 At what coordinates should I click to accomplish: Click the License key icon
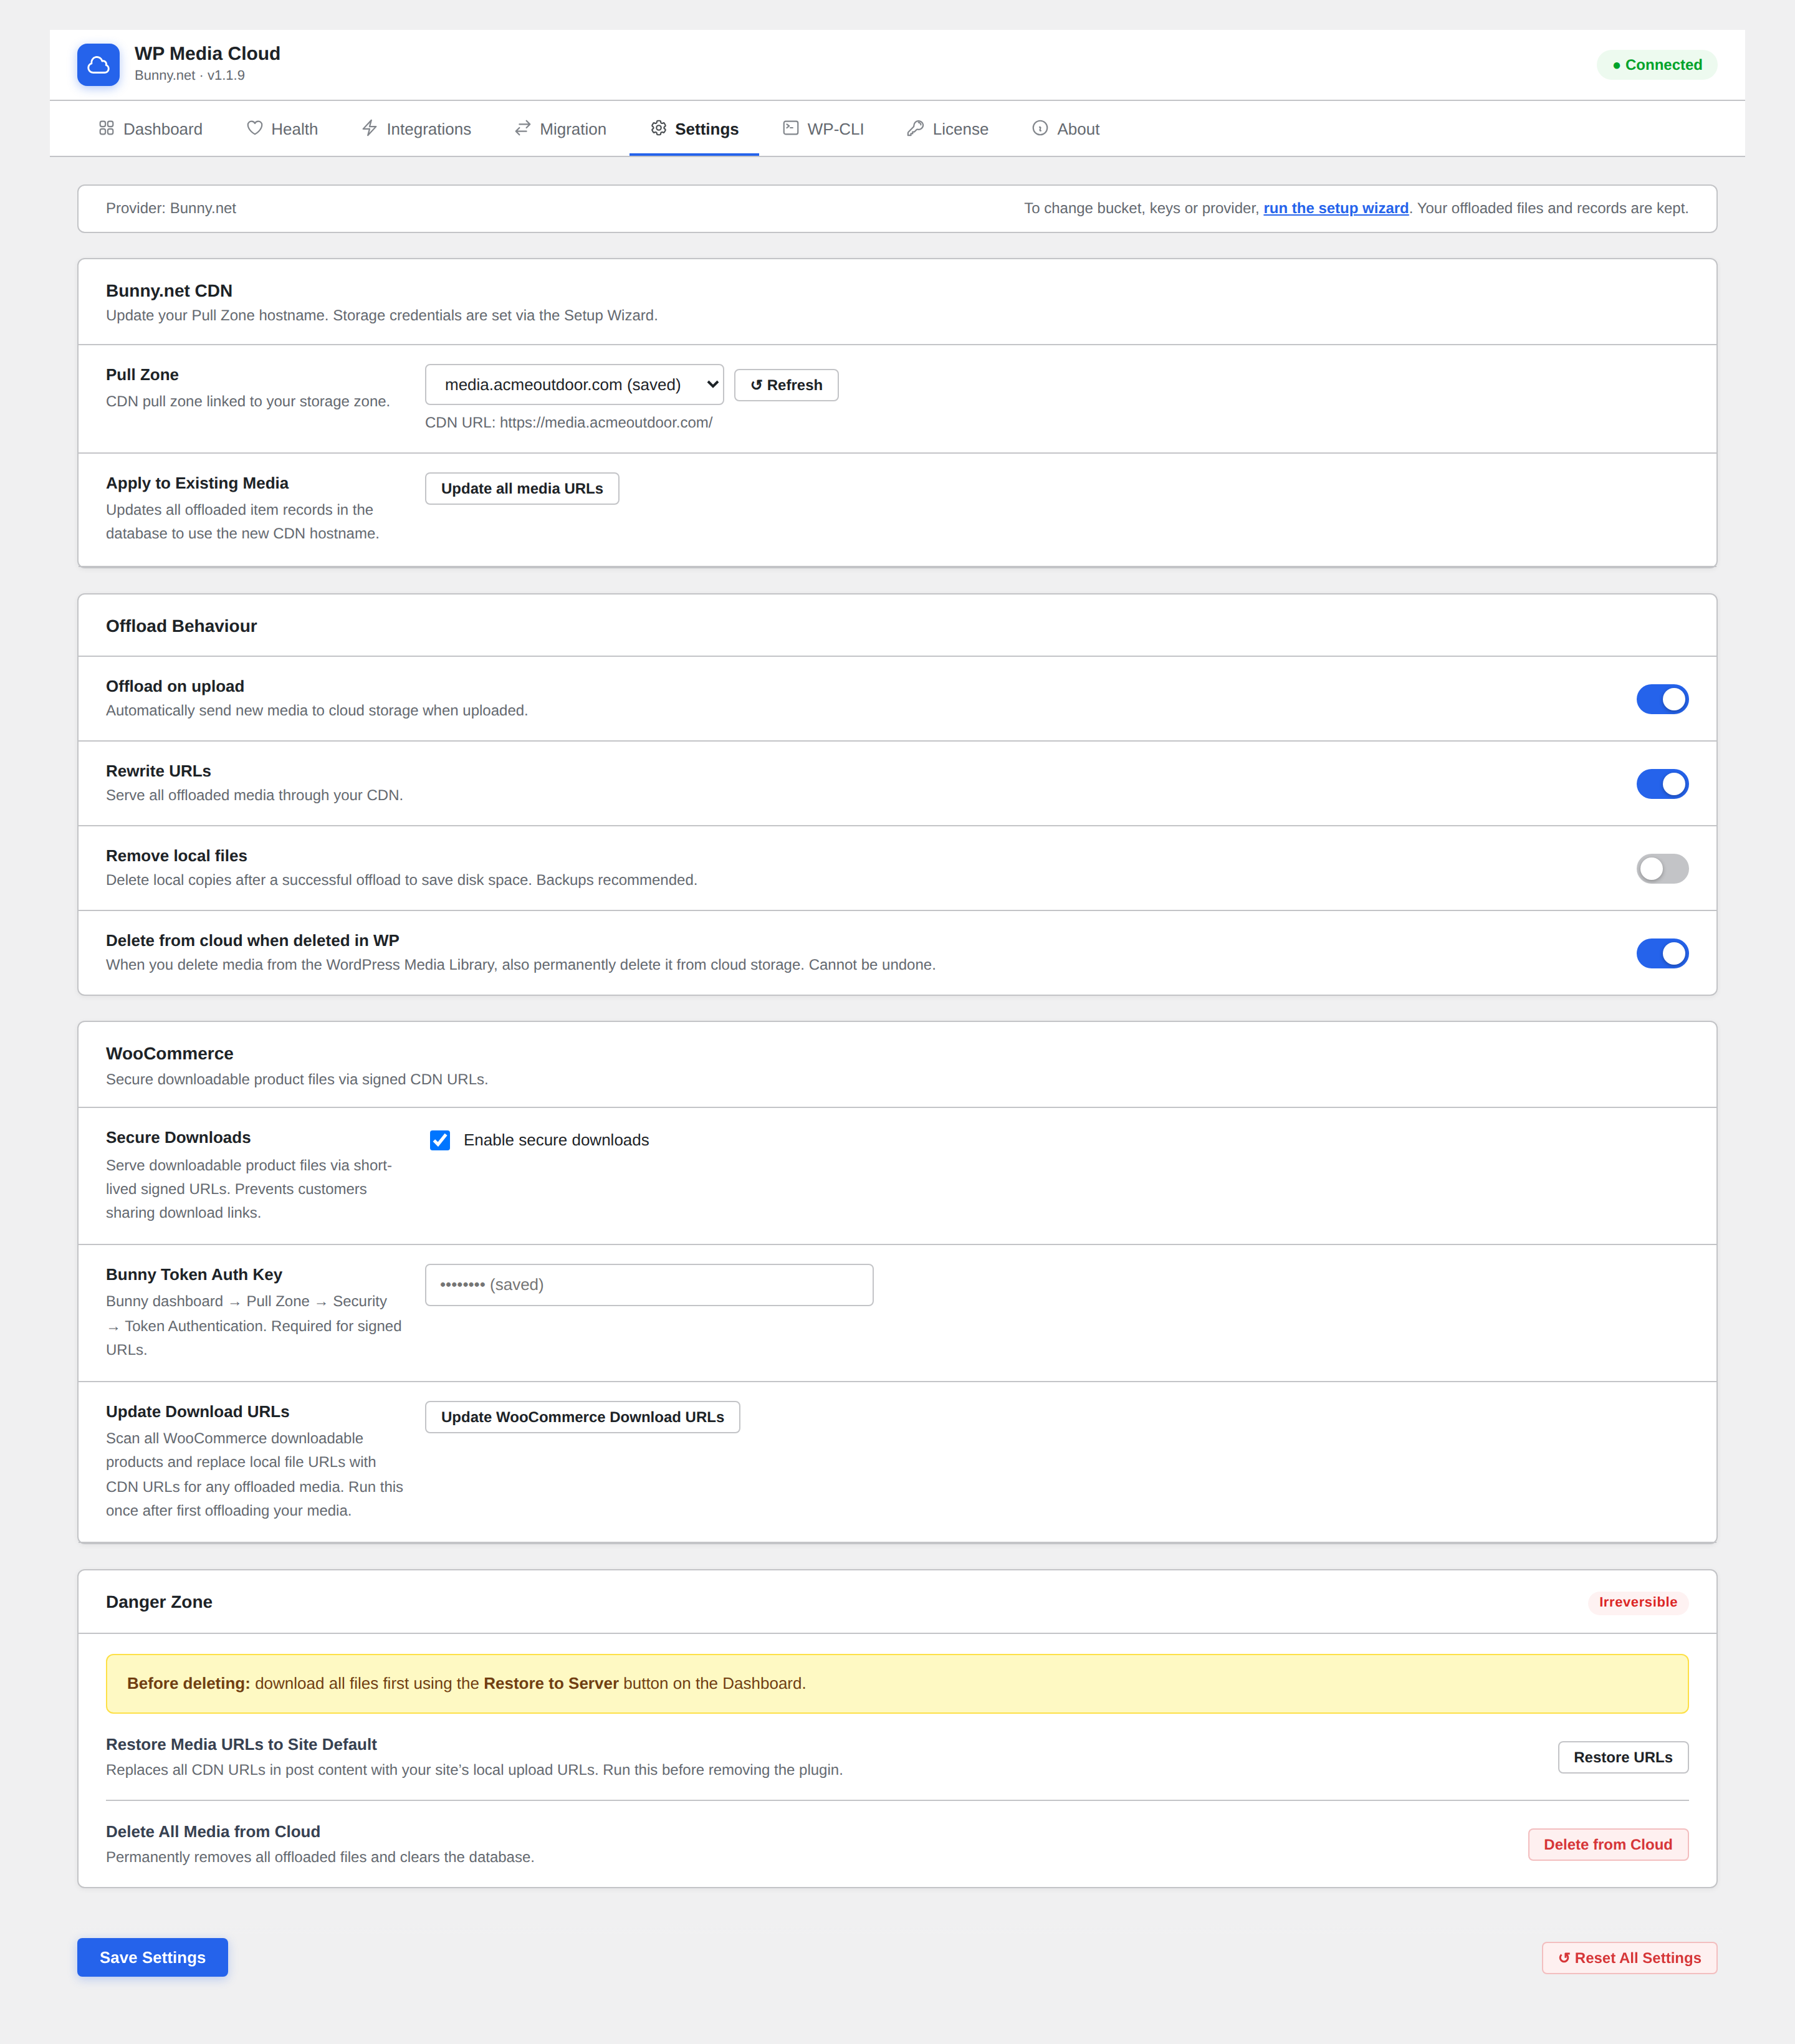pos(915,128)
